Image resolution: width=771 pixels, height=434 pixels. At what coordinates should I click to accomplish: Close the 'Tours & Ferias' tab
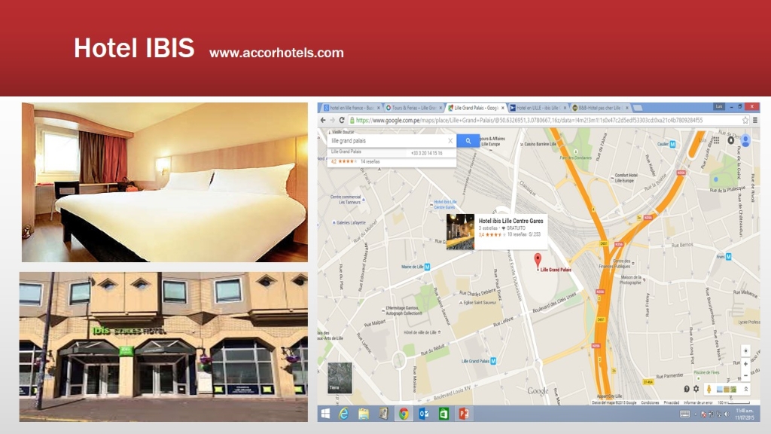(x=440, y=108)
